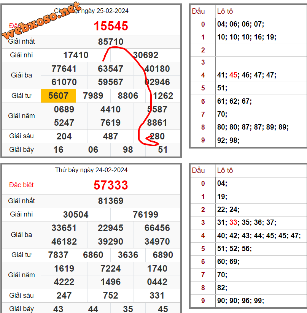The height and width of the screenshot is (313, 307).
Task: Click seventh prize number 51
Action: (x=163, y=150)
